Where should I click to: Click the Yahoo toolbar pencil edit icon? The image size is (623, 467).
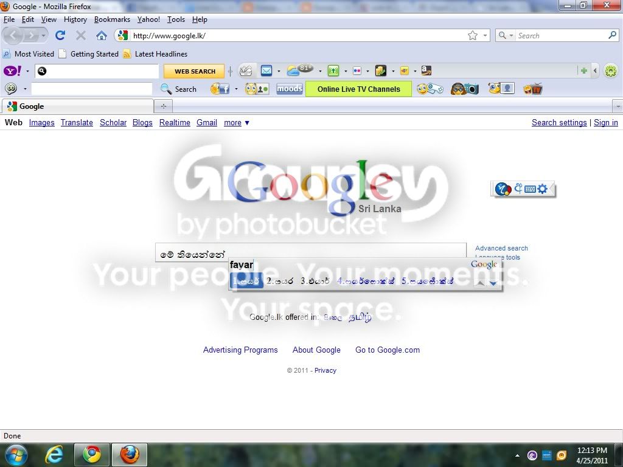[x=246, y=71]
